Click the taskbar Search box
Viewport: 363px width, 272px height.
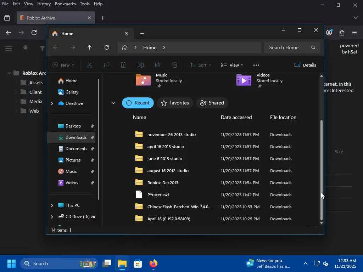[x=59, y=263]
